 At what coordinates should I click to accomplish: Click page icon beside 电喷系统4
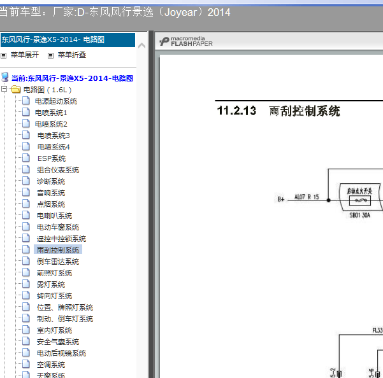(x=26, y=146)
